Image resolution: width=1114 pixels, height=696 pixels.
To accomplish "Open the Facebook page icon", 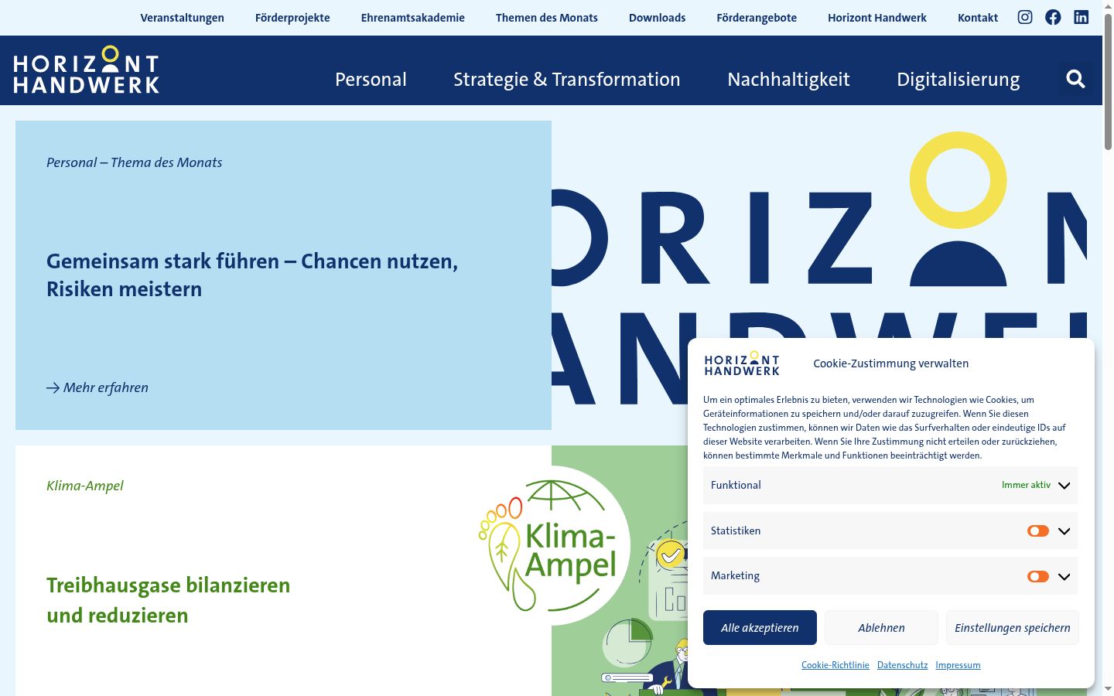I will pyautogui.click(x=1053, y=17).
